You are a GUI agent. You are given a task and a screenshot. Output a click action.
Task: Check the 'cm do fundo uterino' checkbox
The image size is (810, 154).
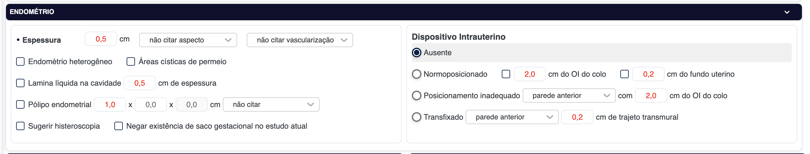625,74
